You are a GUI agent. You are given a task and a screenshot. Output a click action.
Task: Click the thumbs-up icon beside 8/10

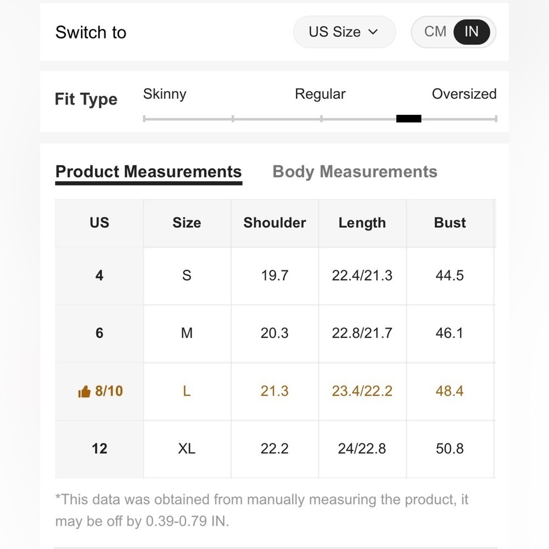(x=84, y=391)
